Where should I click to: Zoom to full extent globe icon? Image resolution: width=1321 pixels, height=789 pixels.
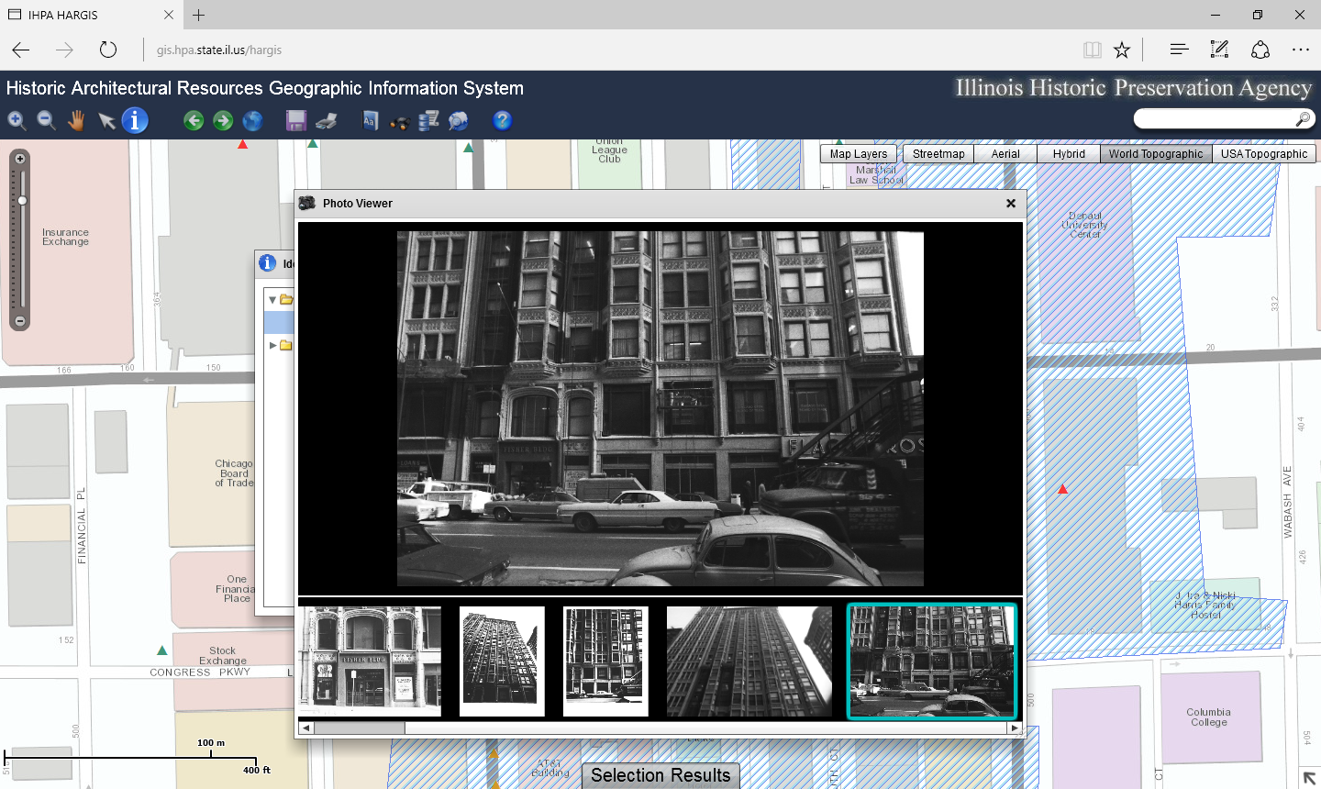point(252,120)
